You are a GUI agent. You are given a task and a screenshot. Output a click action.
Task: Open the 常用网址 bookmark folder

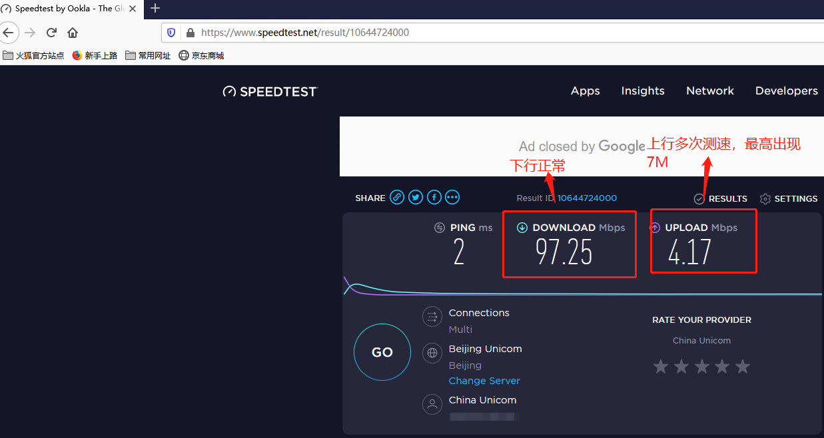click(x=148, y=56)
